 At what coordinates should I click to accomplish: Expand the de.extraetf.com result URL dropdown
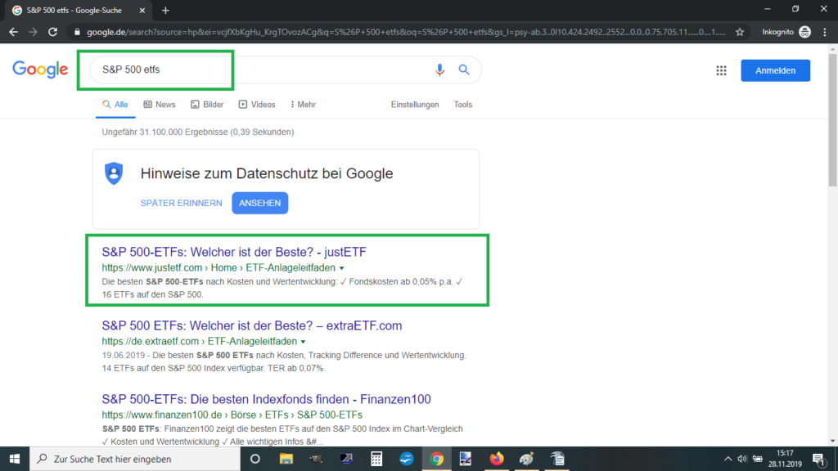click(303, 342)
